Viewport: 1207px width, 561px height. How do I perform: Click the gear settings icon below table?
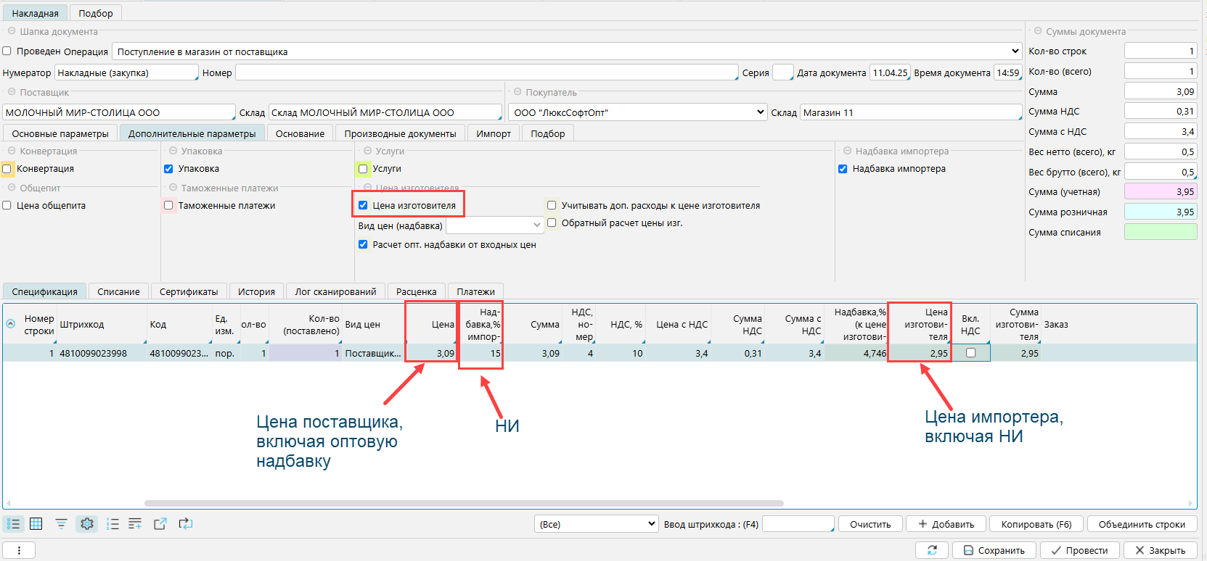coord(87,524)
